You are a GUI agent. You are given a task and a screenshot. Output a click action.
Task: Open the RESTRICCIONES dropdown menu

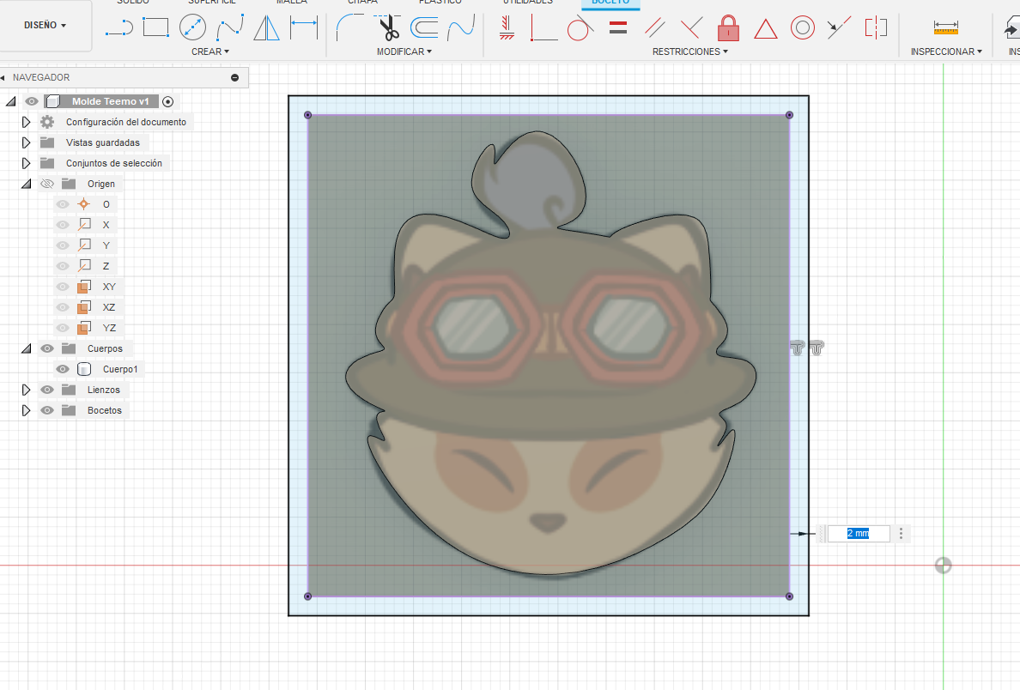click(690, 51)
